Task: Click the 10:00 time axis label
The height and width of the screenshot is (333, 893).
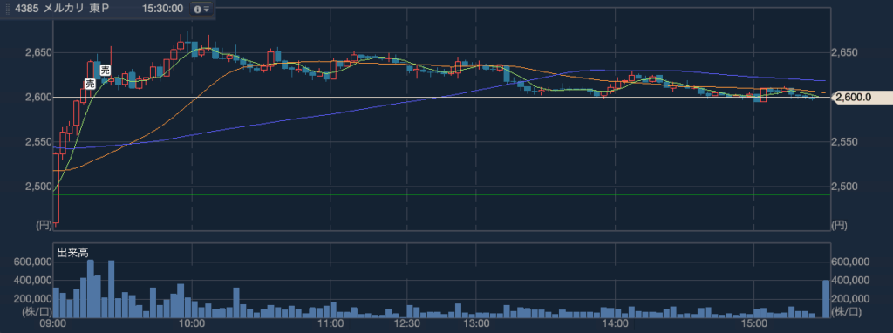Action: [192, 324]
